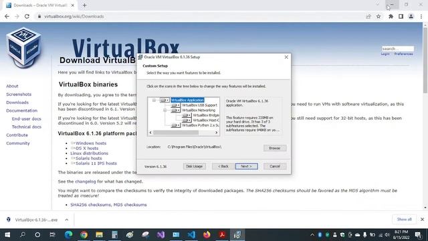Viewport: 428px width, 241px height.
Task: Open the Linux distributions link
Action: pos(89,153)
